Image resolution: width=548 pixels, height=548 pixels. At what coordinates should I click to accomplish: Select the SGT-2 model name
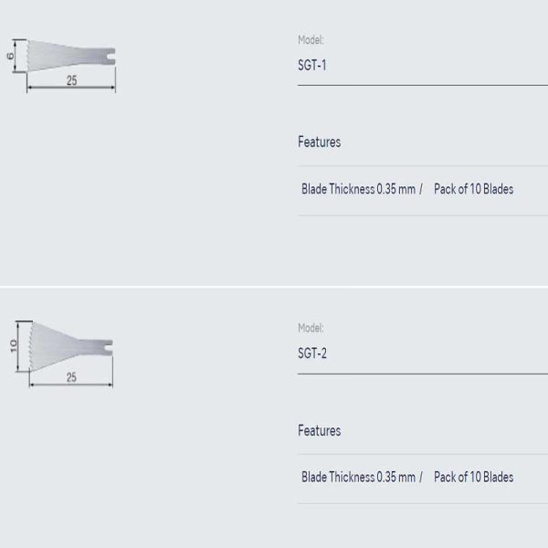[x=312, y=353]
